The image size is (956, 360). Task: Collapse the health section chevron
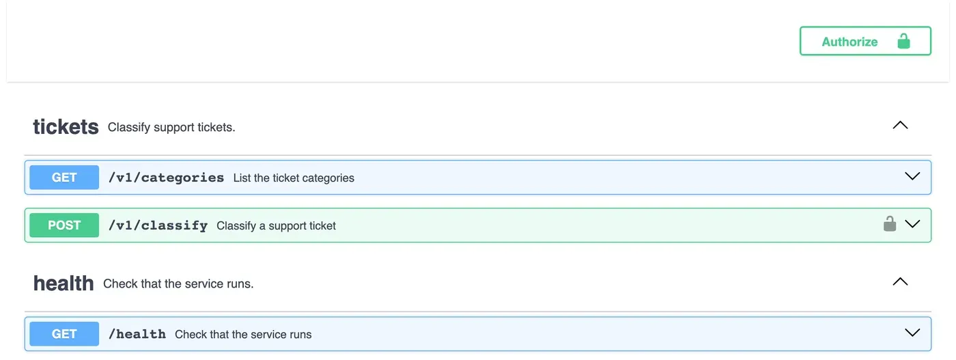pyautogui.click(x=900, y=281)
